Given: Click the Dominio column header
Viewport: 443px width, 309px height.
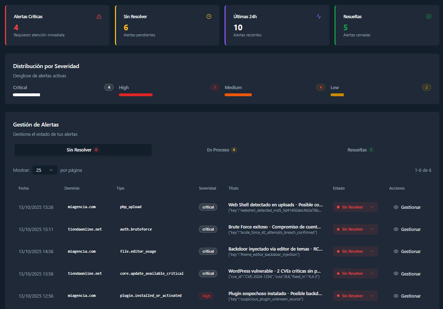Looking at the screenshot, I should pos(72,188).
